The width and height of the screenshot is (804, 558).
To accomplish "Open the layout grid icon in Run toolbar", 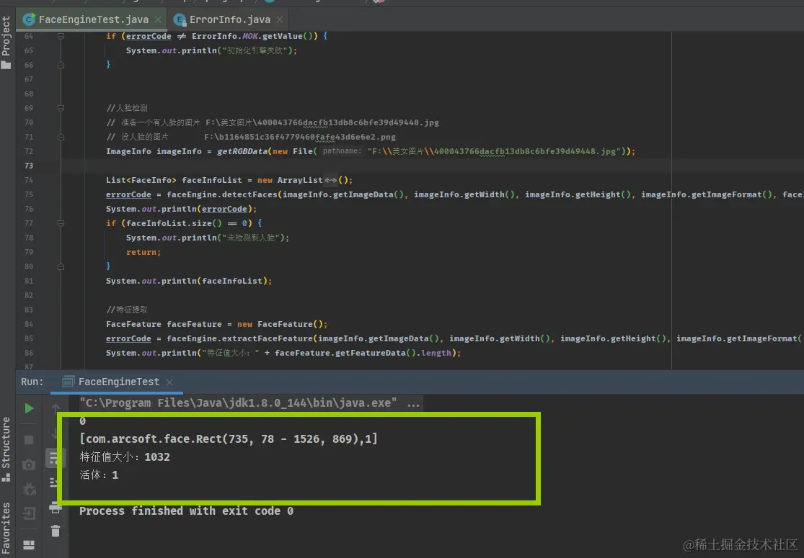I will tap(30, 545).
